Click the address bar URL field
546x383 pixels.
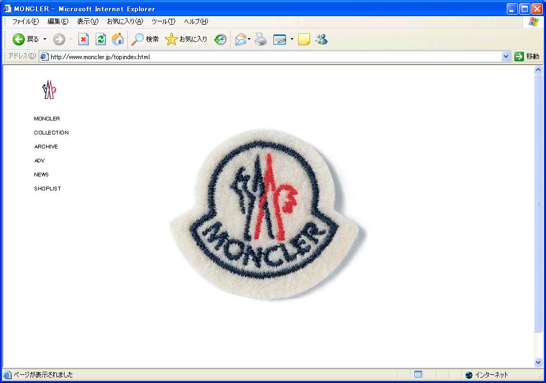tap(275, 56)
